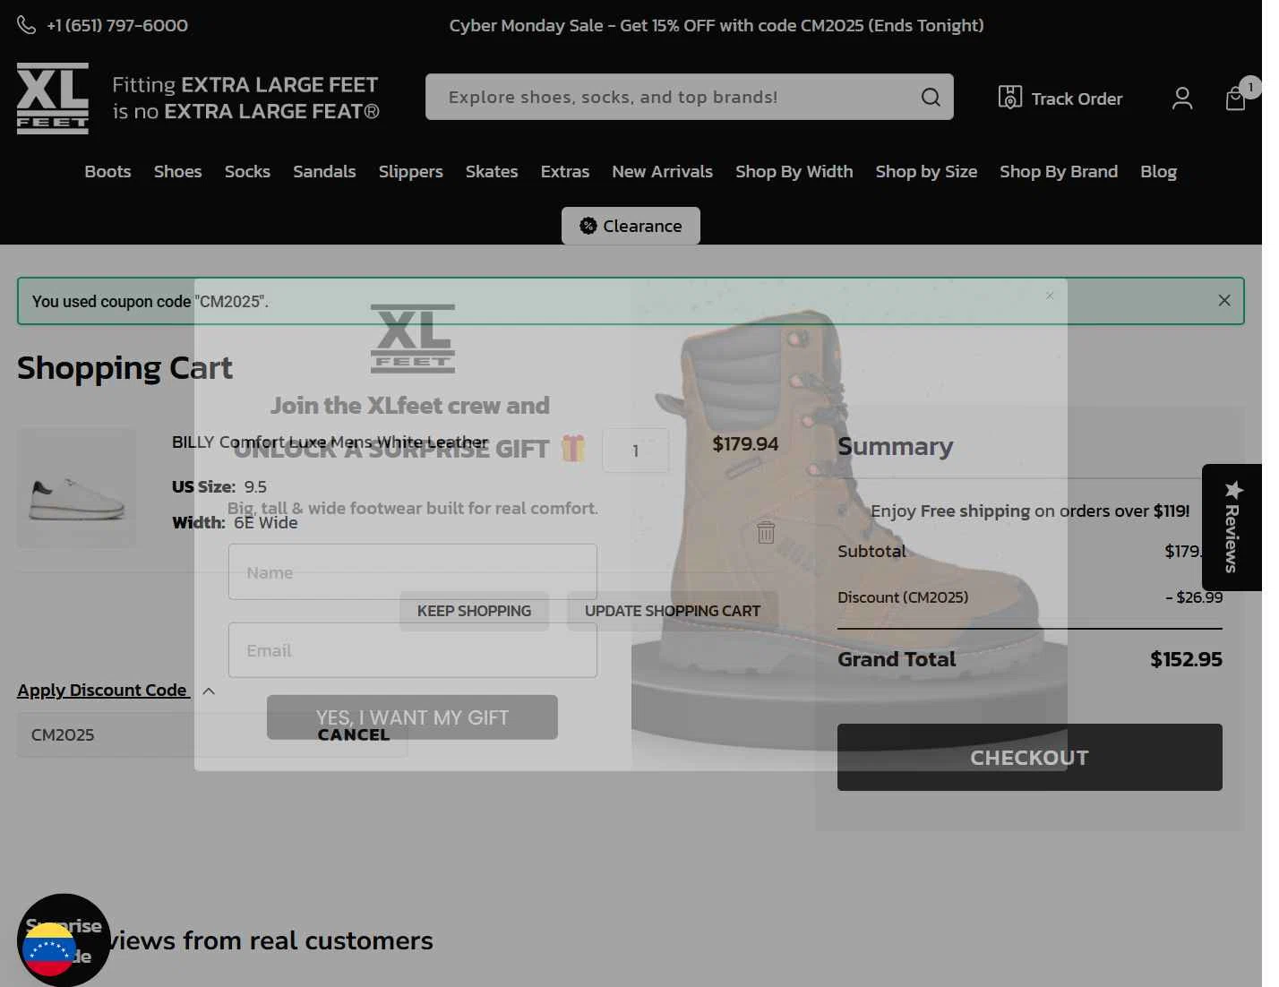Open the Skates menu
Viewport: 1279px width, 987px height.
(492, 171)
